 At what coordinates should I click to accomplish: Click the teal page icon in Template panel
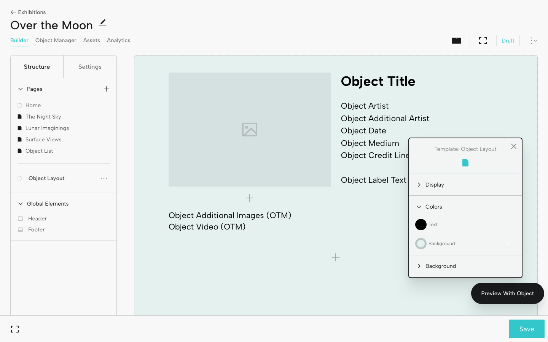[465, 163]
